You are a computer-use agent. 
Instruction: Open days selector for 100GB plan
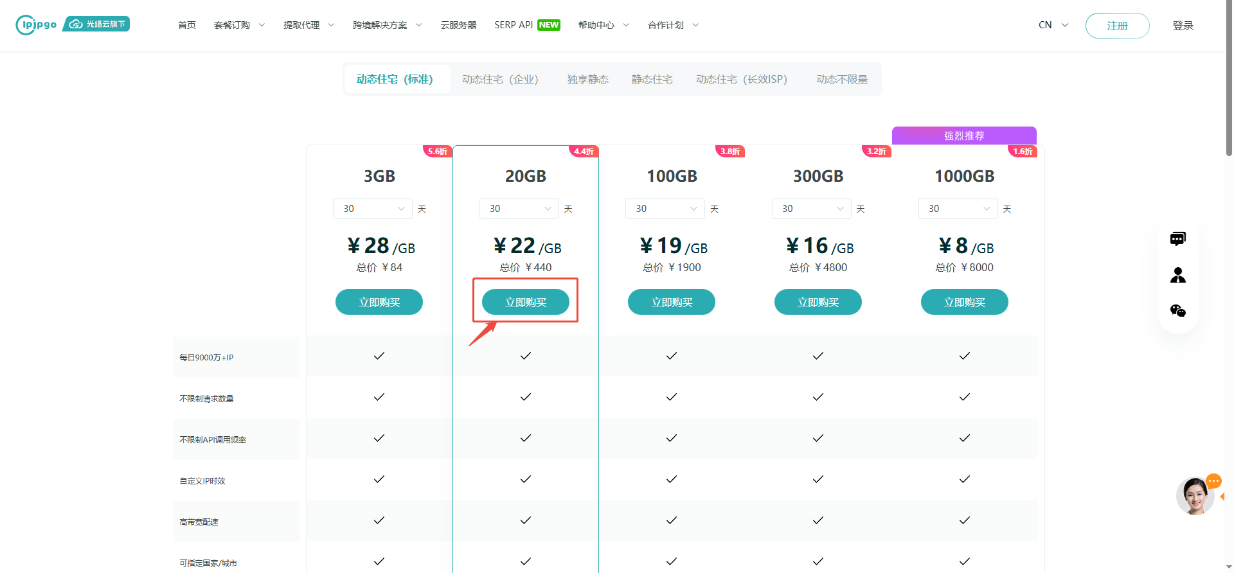pyautogui.click(x=665, y=209)
